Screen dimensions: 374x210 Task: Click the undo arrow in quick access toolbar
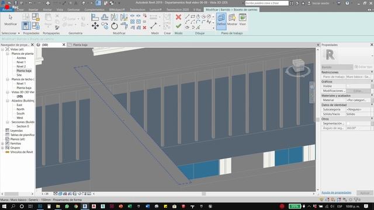(x=30, y=3)
